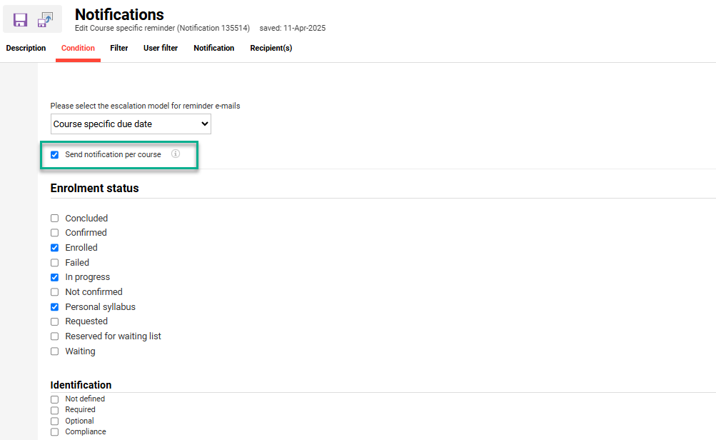Viewport: 716px width, 440px height.
Task: Uncheck the In progress enrolment status
Action: tap(54, 277)
